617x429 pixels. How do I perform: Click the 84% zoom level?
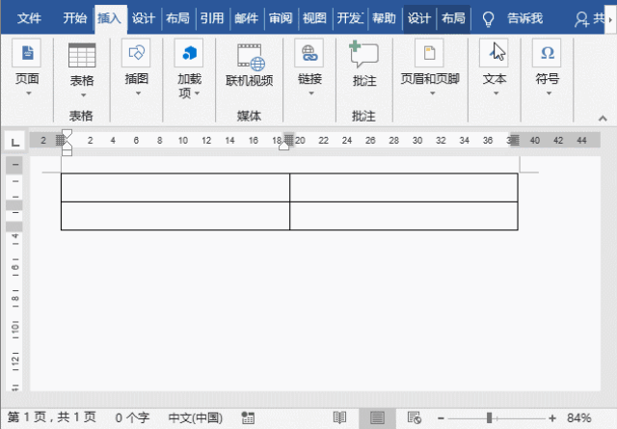tap(578, 418)
